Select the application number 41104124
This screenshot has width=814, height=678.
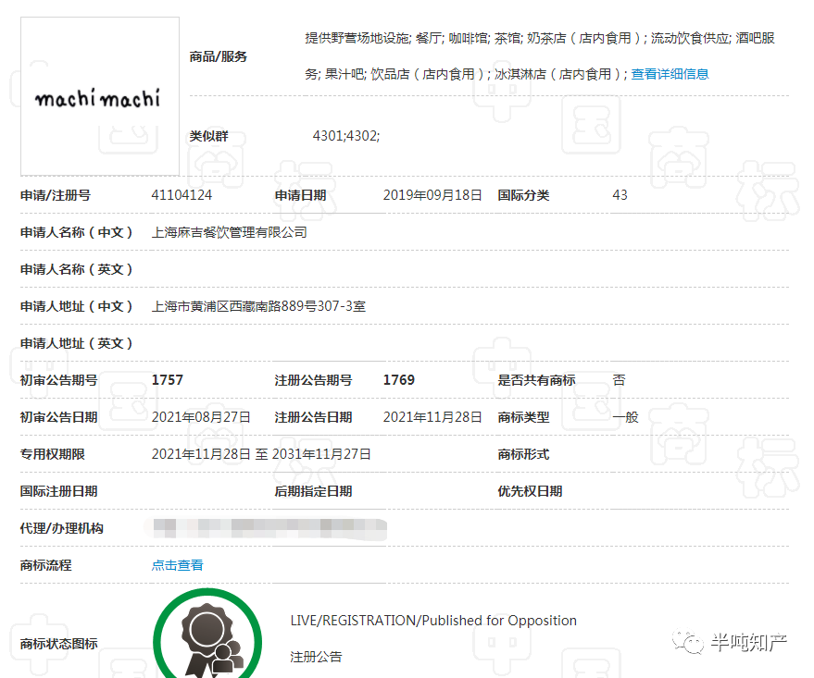pyautogui.click(x=182, y=195)
